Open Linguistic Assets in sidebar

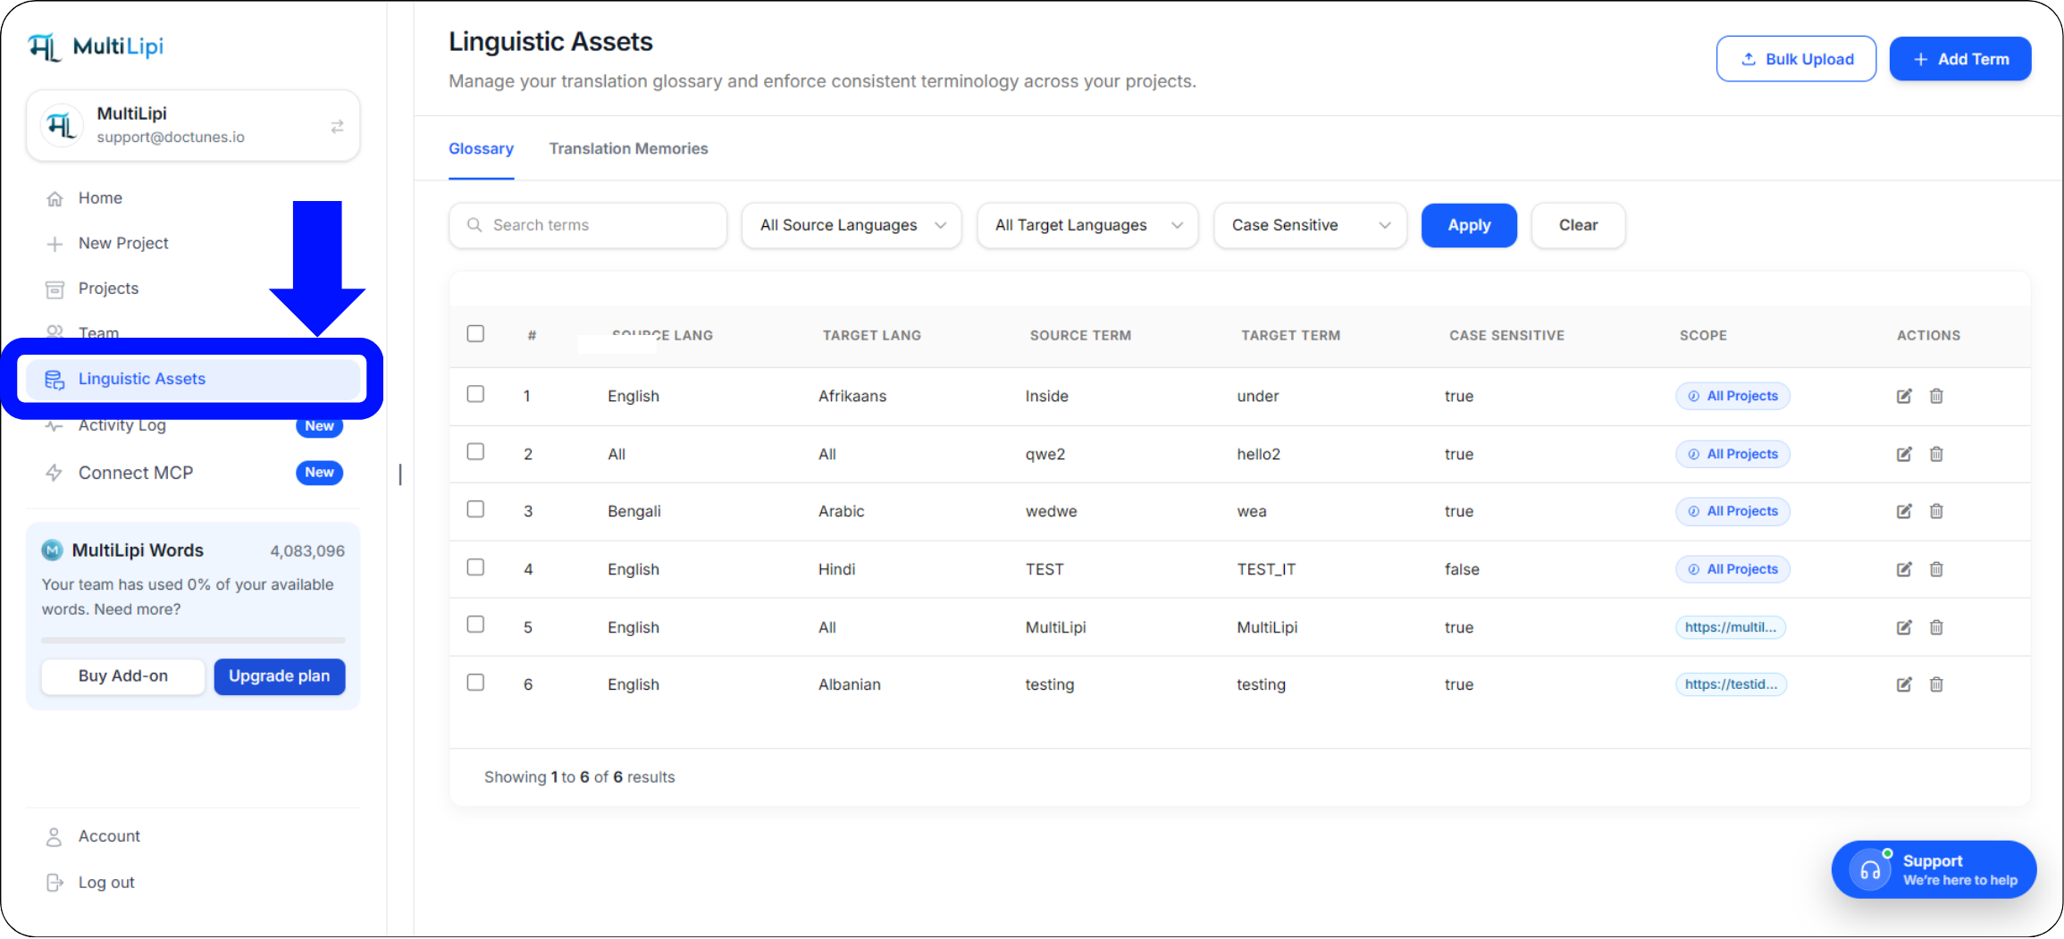pos(193,379)
